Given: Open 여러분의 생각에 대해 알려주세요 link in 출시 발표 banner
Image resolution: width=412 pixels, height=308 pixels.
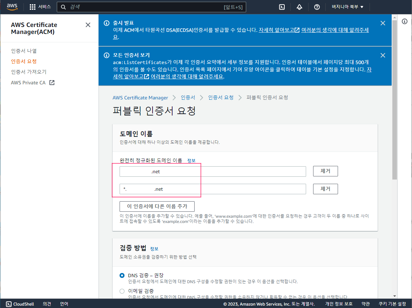Looking at the screenshot, I should 335,30.
